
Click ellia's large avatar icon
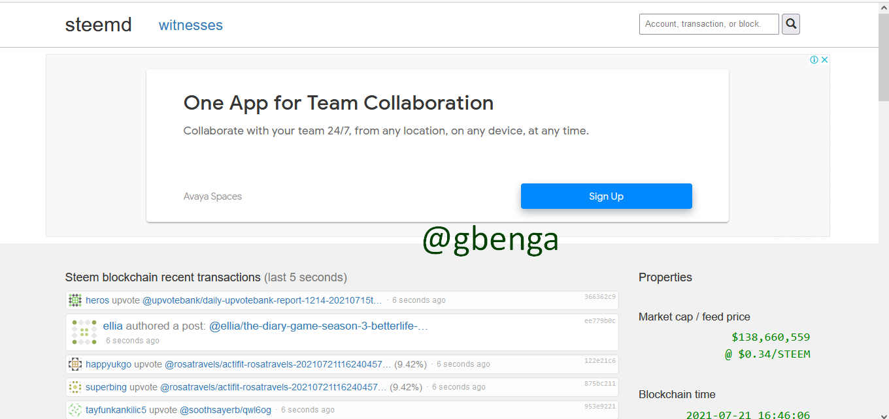pyautogui.click(x=84, y=332)
